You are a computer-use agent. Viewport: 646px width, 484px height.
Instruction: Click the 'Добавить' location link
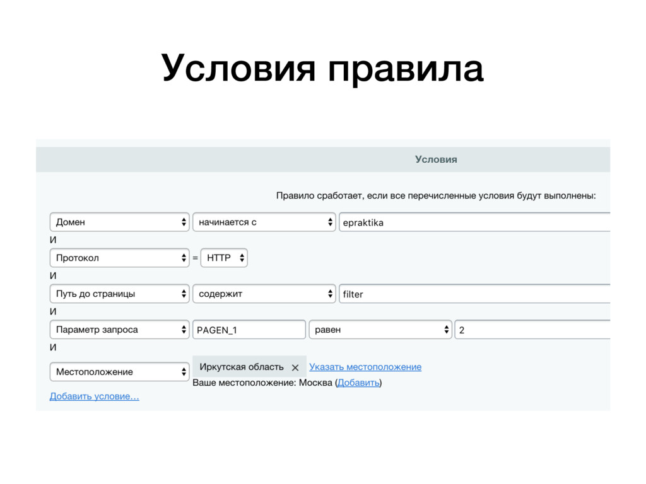point(358,383)
